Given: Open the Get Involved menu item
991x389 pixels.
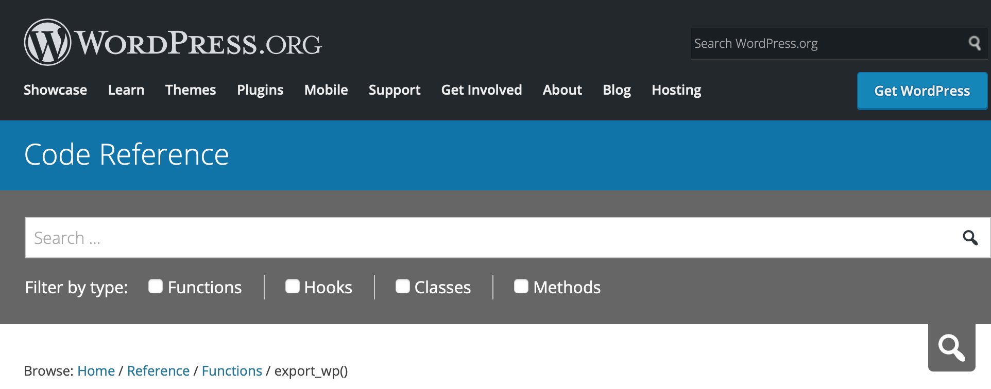Looking at the screenshot, I should pos(482,90).
